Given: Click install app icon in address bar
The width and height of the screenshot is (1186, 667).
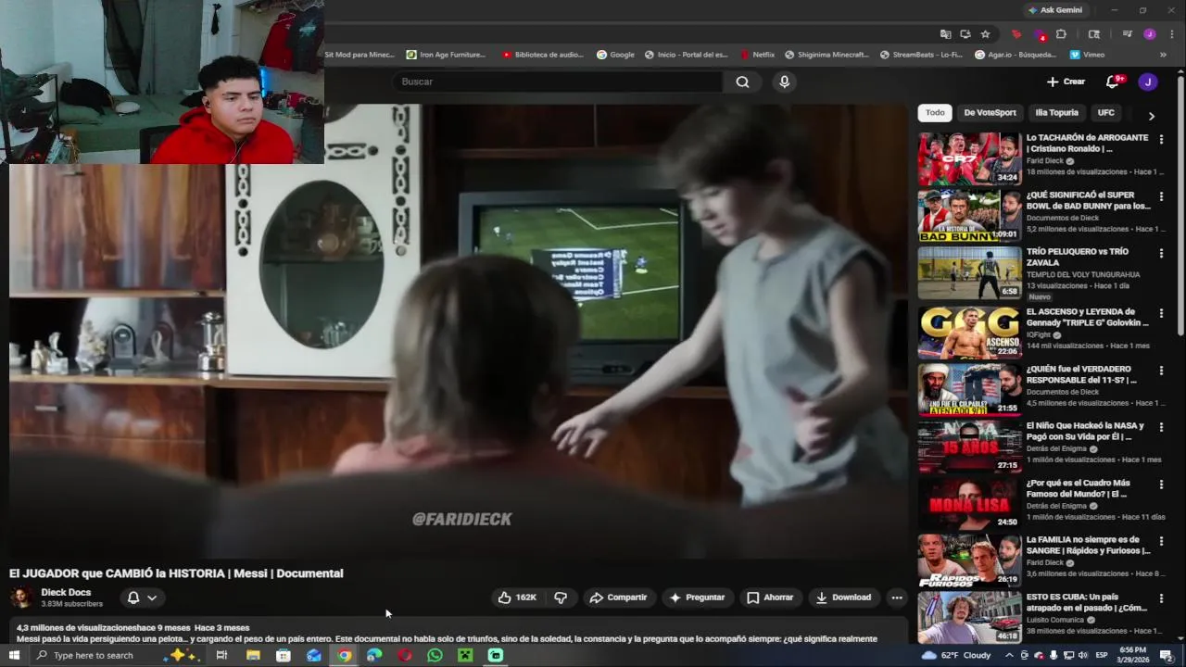Looking at the screenshot, I should click(965, 34).
